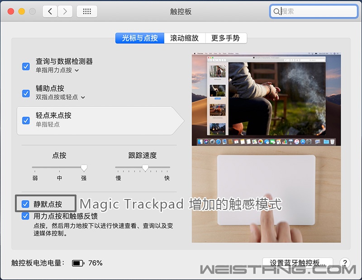This screenshot has width=362, height=280.
Task: Click the 设置蓝牙触控板 button
Action: pyautogui.click(x=298, y=263)
